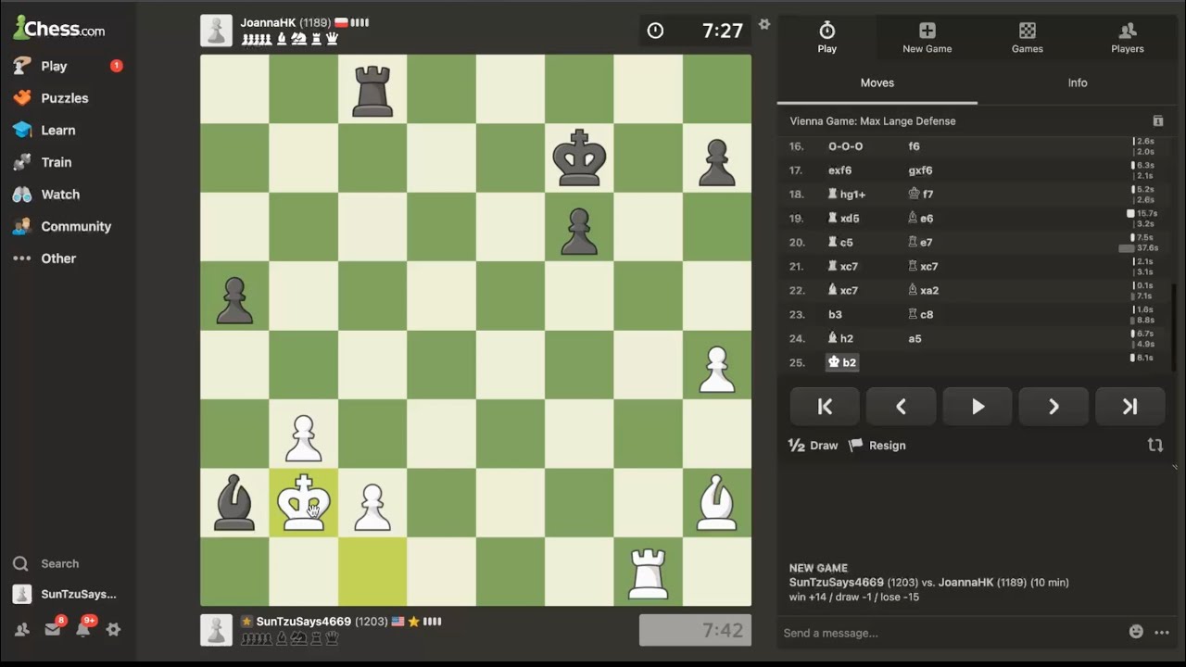The width and height of the screenshot is (1186, 667).
Task: Click the Chess.com logo
Action: [58, 29]
